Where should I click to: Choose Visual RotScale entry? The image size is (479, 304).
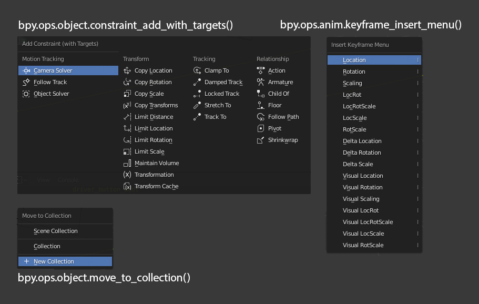pyautogui.click(x=374, y=245)
